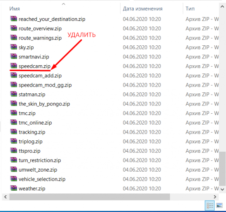Sort by the Тип column header
The height and width of the screenshot is (212, 226).
pyautogui.click(x=190, y=9)
